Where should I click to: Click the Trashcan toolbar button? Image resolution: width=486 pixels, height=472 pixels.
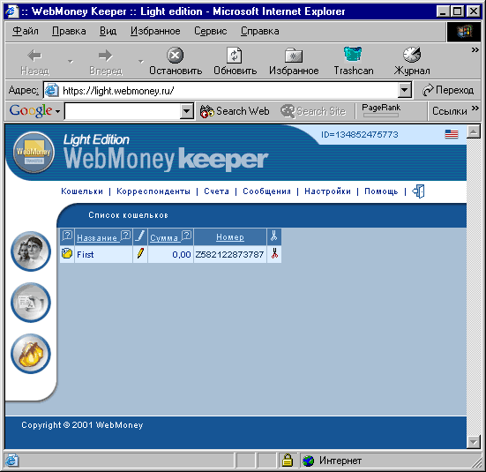pyautogui.click(x=354, y=61)
